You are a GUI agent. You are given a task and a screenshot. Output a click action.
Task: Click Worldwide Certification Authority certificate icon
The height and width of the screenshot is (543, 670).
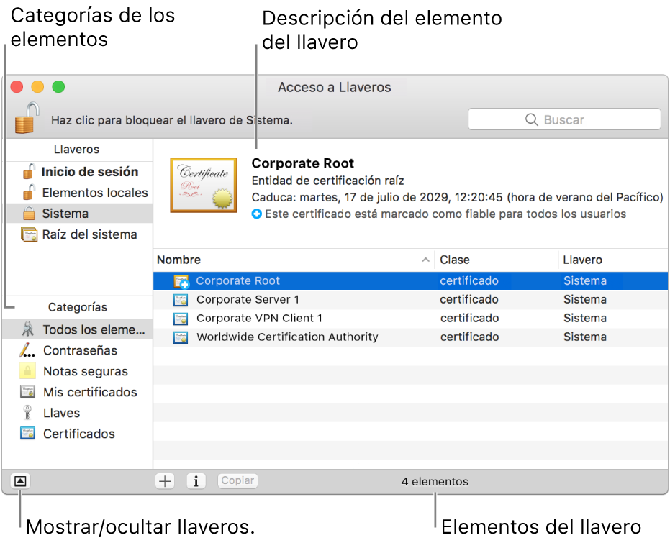click(x=181, y=337)
